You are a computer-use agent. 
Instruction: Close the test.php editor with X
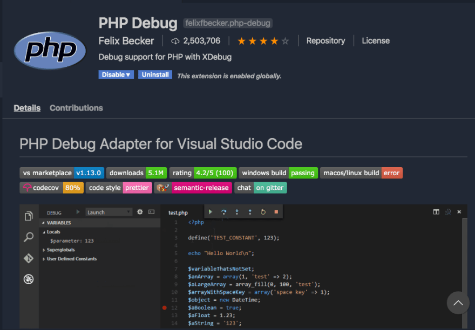pyautogui.click(x=459, y=212)
